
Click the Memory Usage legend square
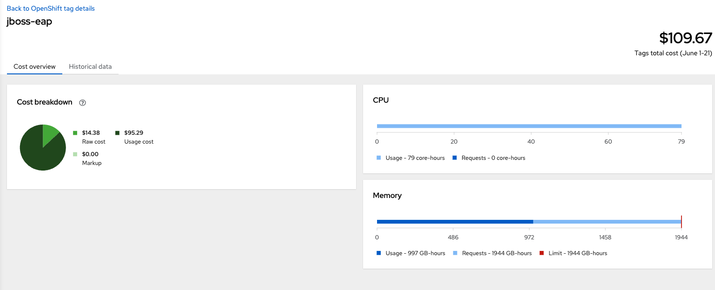coord(379,253)
